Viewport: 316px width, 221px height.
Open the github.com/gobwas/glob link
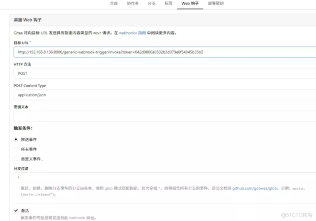(x=255, y=189)
